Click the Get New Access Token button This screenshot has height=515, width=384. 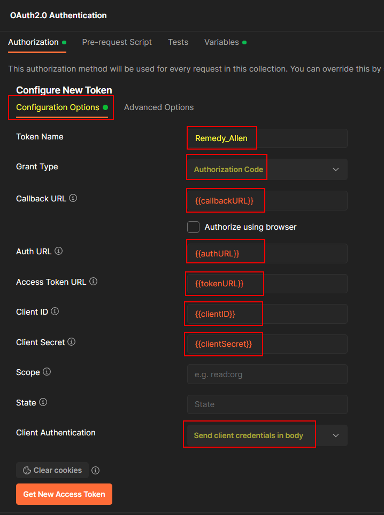pyautogui.click(x=64, y=494)
